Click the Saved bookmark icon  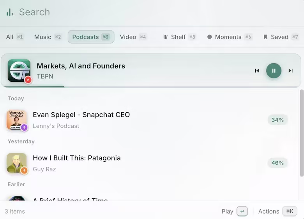tap(265, 37)
